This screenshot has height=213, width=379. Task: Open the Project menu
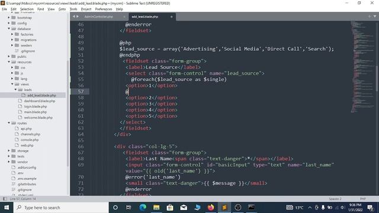click(x=86, y=9)
